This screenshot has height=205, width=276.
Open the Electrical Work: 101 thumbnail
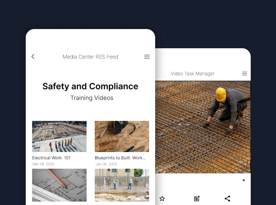(x=59, y=136)
